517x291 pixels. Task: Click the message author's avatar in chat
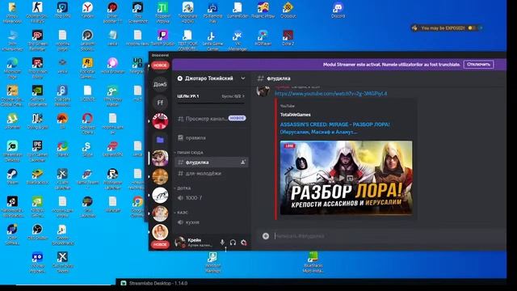[263, 91]
